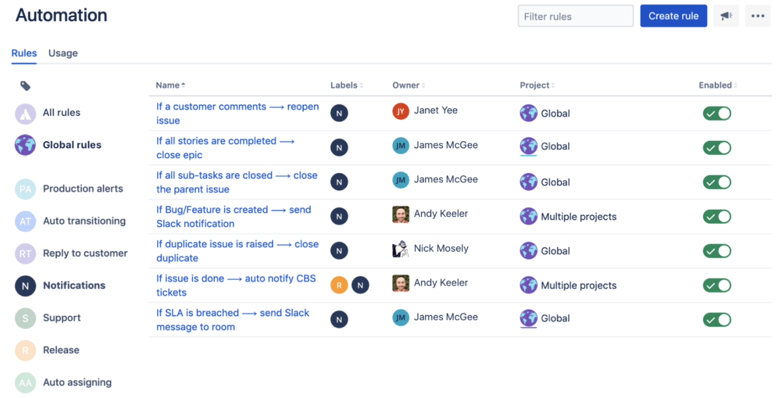Toggle off the customer comments reopen rule
The width and height of the screenshot is (777, 398).
pyautogui.click(x=716, y=113)
